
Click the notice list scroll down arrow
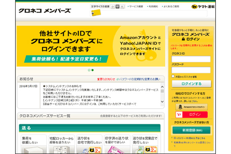click(162, 102)
